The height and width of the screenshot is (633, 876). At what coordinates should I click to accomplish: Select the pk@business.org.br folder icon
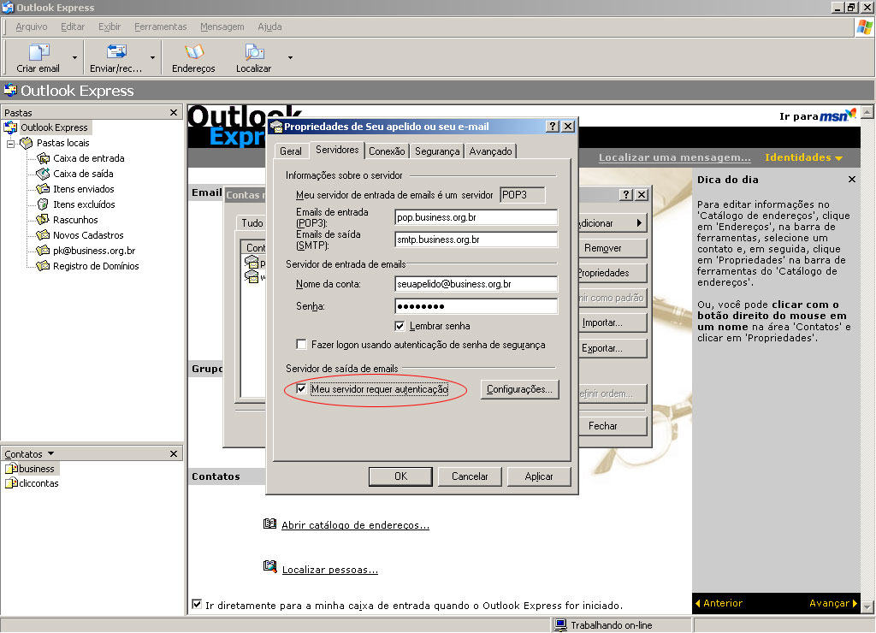point(43,251)
